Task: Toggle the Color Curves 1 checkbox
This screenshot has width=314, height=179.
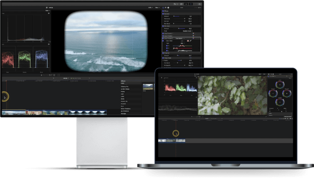Action: pos(163,33)
